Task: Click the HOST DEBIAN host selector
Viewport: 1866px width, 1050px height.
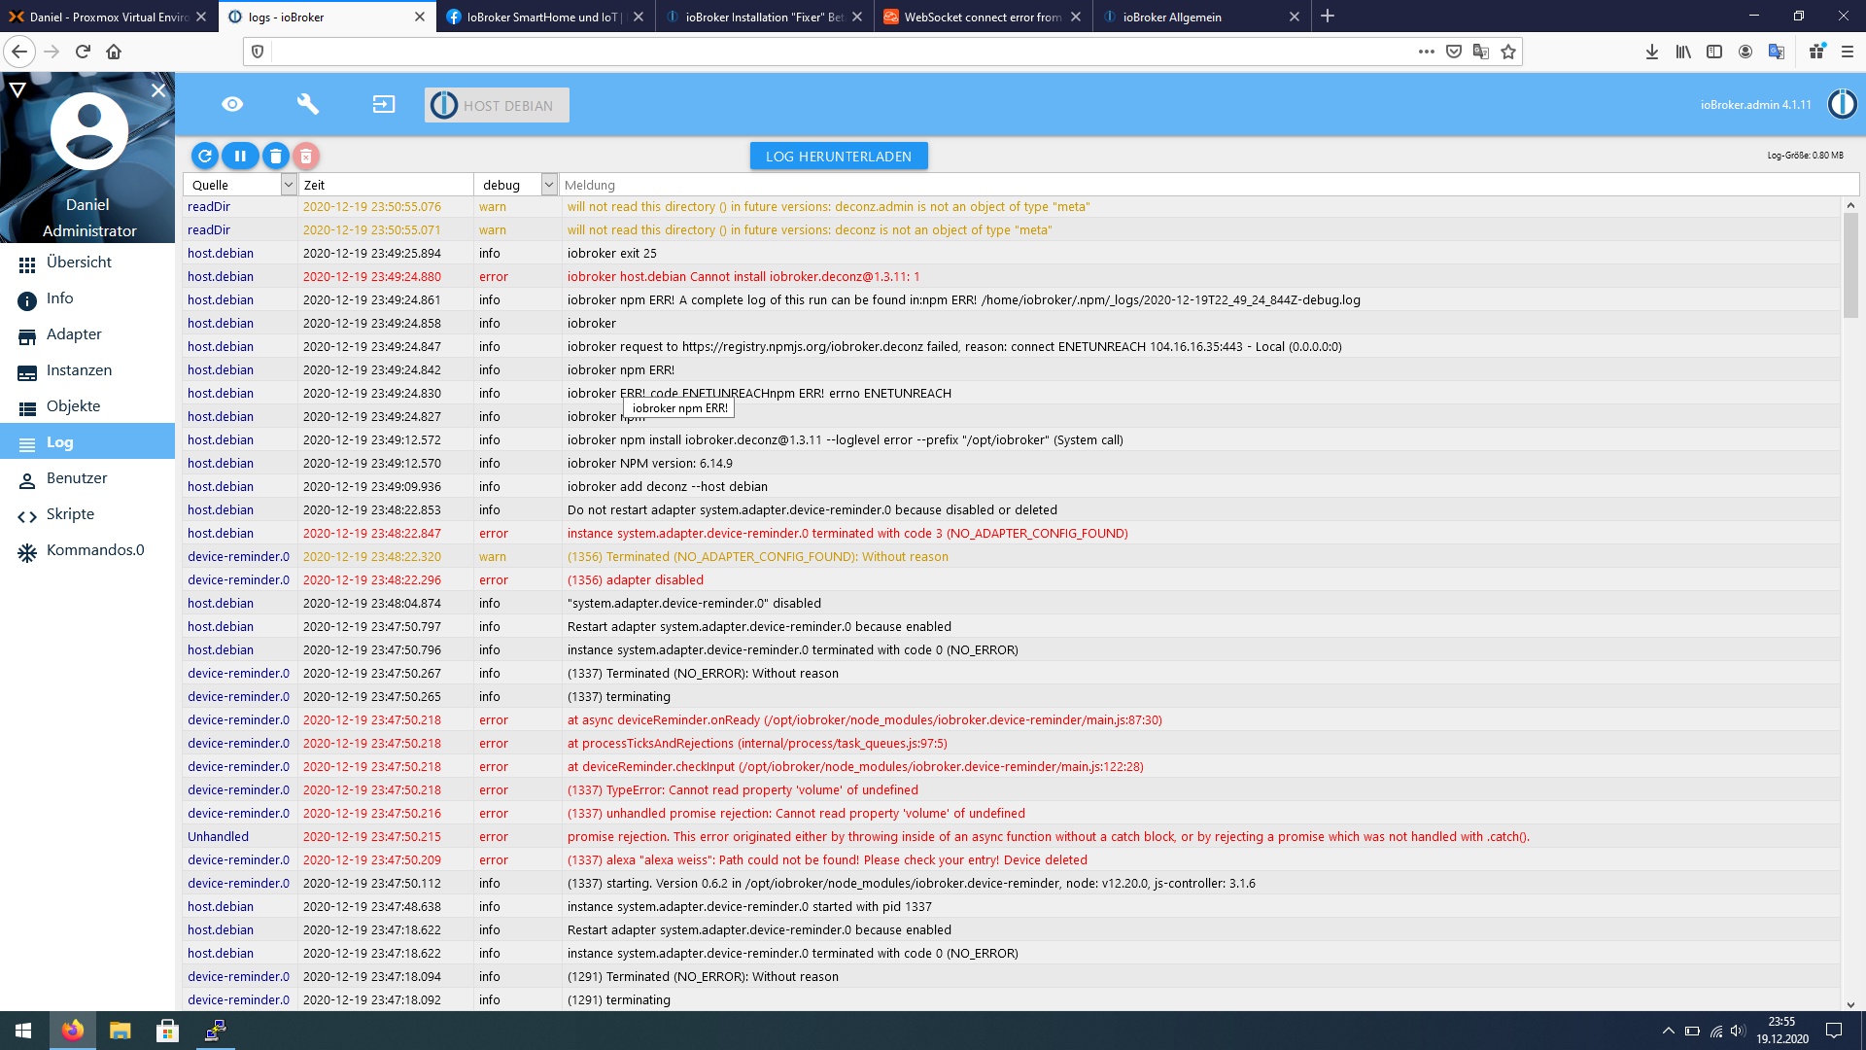Action: click(497, 105)
